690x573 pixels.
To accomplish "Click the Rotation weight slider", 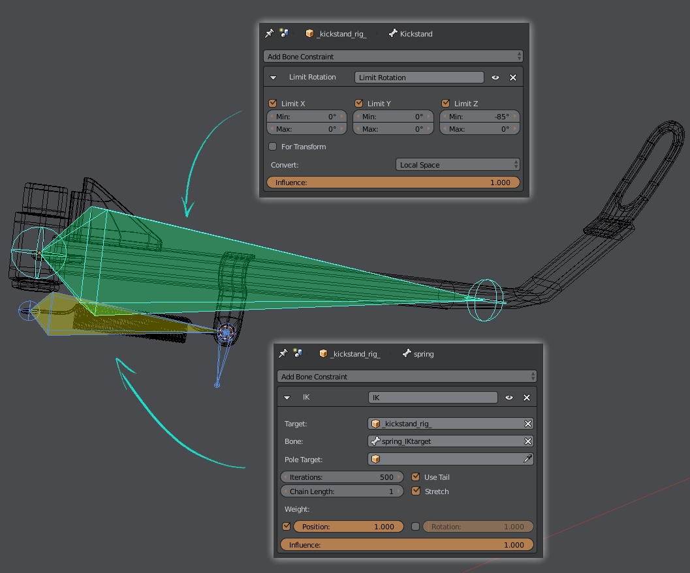I will [478, 527].
